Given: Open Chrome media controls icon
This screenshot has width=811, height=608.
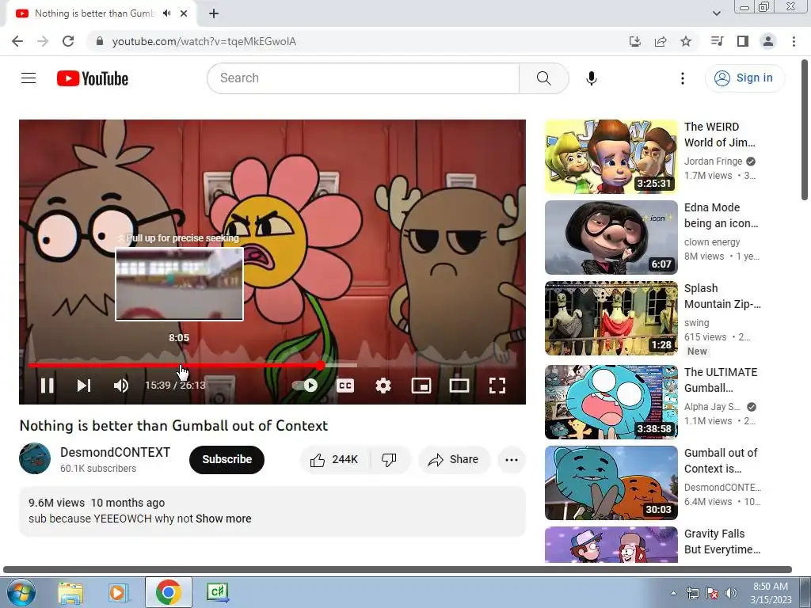Looking at the screenshot, I should [x=717, y=41].
